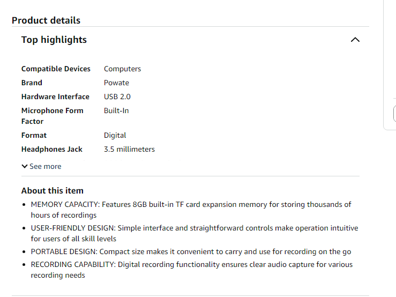Click the About this item heading
The height and width of the screenshot is (297, 396).
tap(53, 190)
